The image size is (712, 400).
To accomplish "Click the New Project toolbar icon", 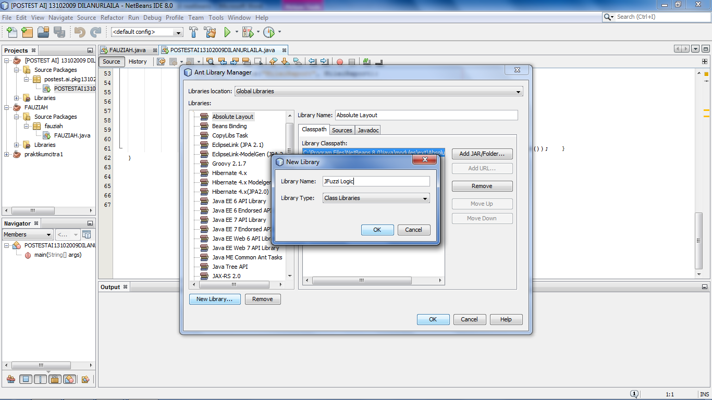I will tap(27, 32).
